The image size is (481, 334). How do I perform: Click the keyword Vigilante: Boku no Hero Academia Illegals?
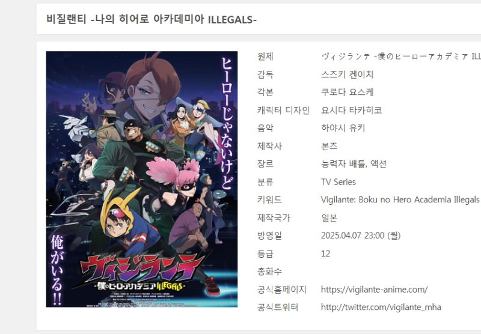(x=400, y=200)
